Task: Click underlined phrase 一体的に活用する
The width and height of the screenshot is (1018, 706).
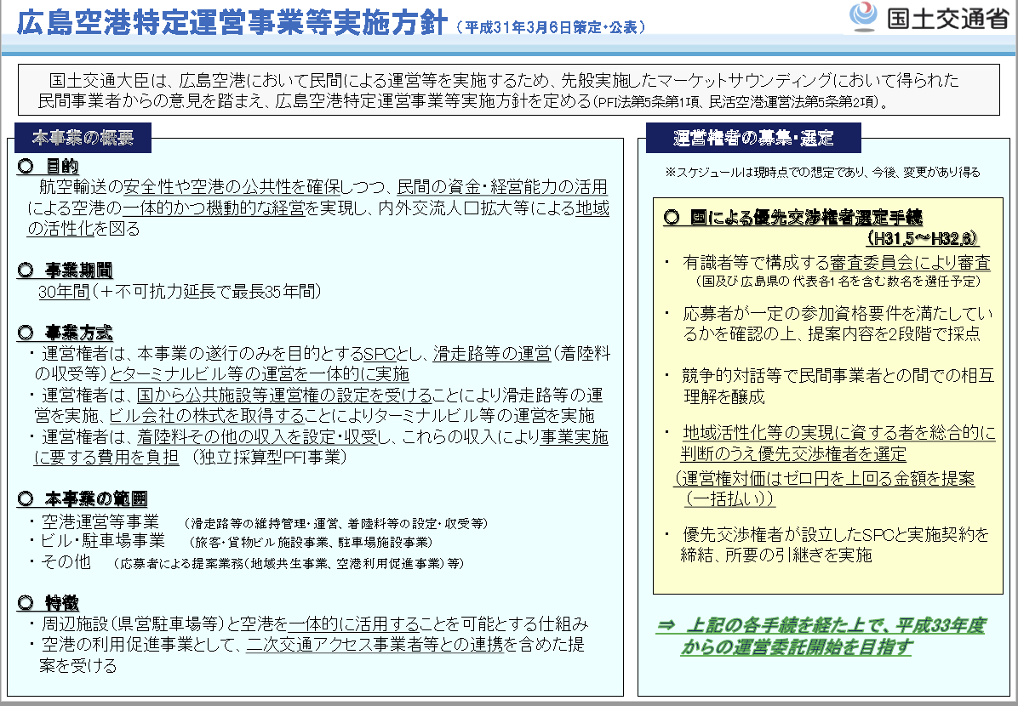Action: pos(354,624)
